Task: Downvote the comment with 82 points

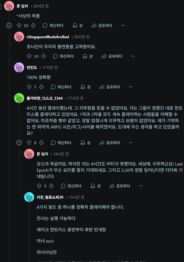Action: coord(33,25)
